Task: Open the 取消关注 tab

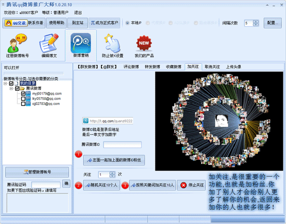Action: click(x=212, y=67)
